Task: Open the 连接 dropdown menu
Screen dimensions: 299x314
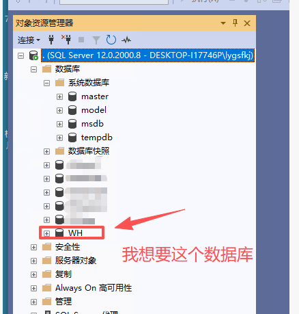Action: (29, 40)
